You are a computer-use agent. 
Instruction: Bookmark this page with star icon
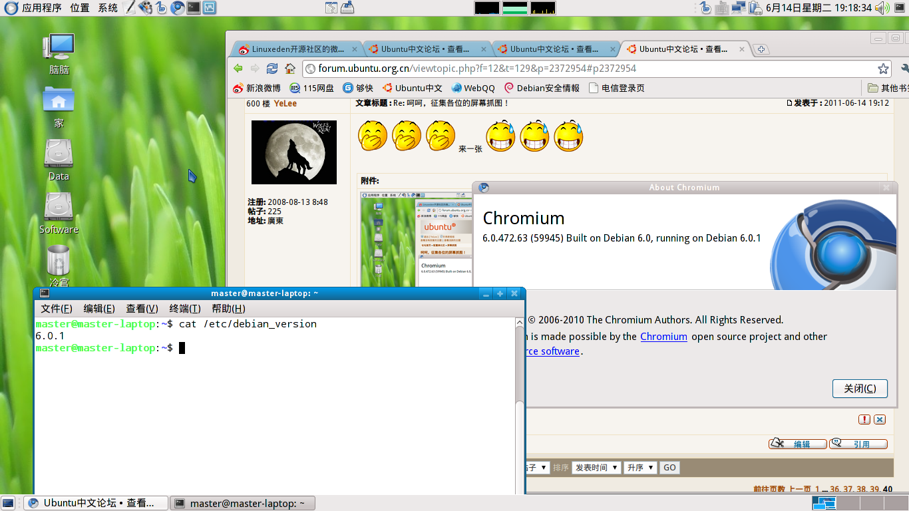[x=883, y=69]
